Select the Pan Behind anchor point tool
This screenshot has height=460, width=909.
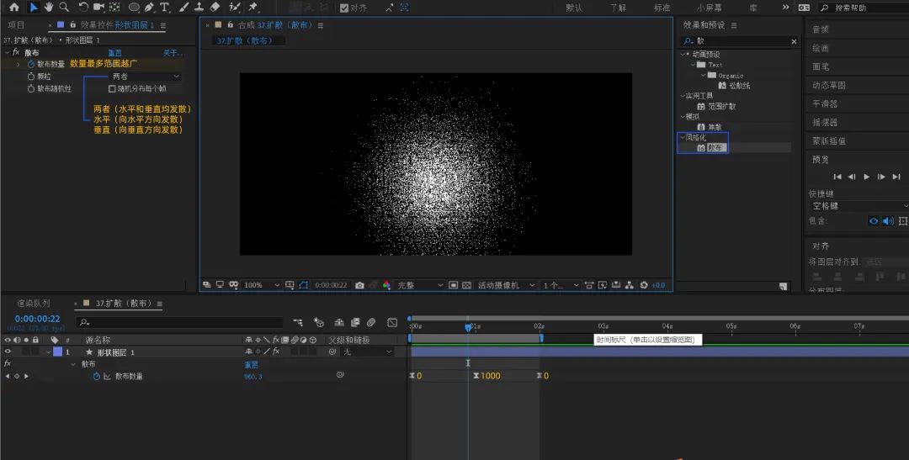point(114,8)
